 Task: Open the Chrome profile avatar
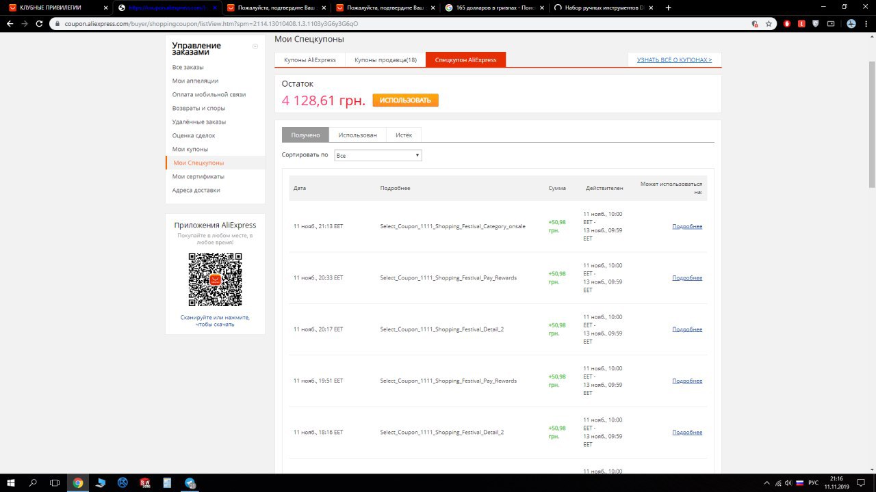[x=851, y=23]
